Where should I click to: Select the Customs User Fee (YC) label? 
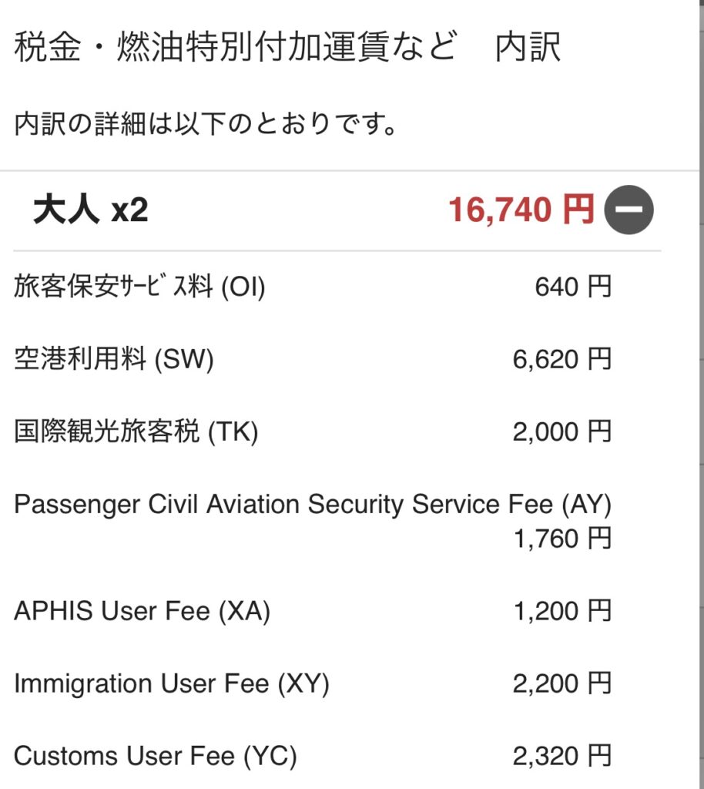point(156,756)
